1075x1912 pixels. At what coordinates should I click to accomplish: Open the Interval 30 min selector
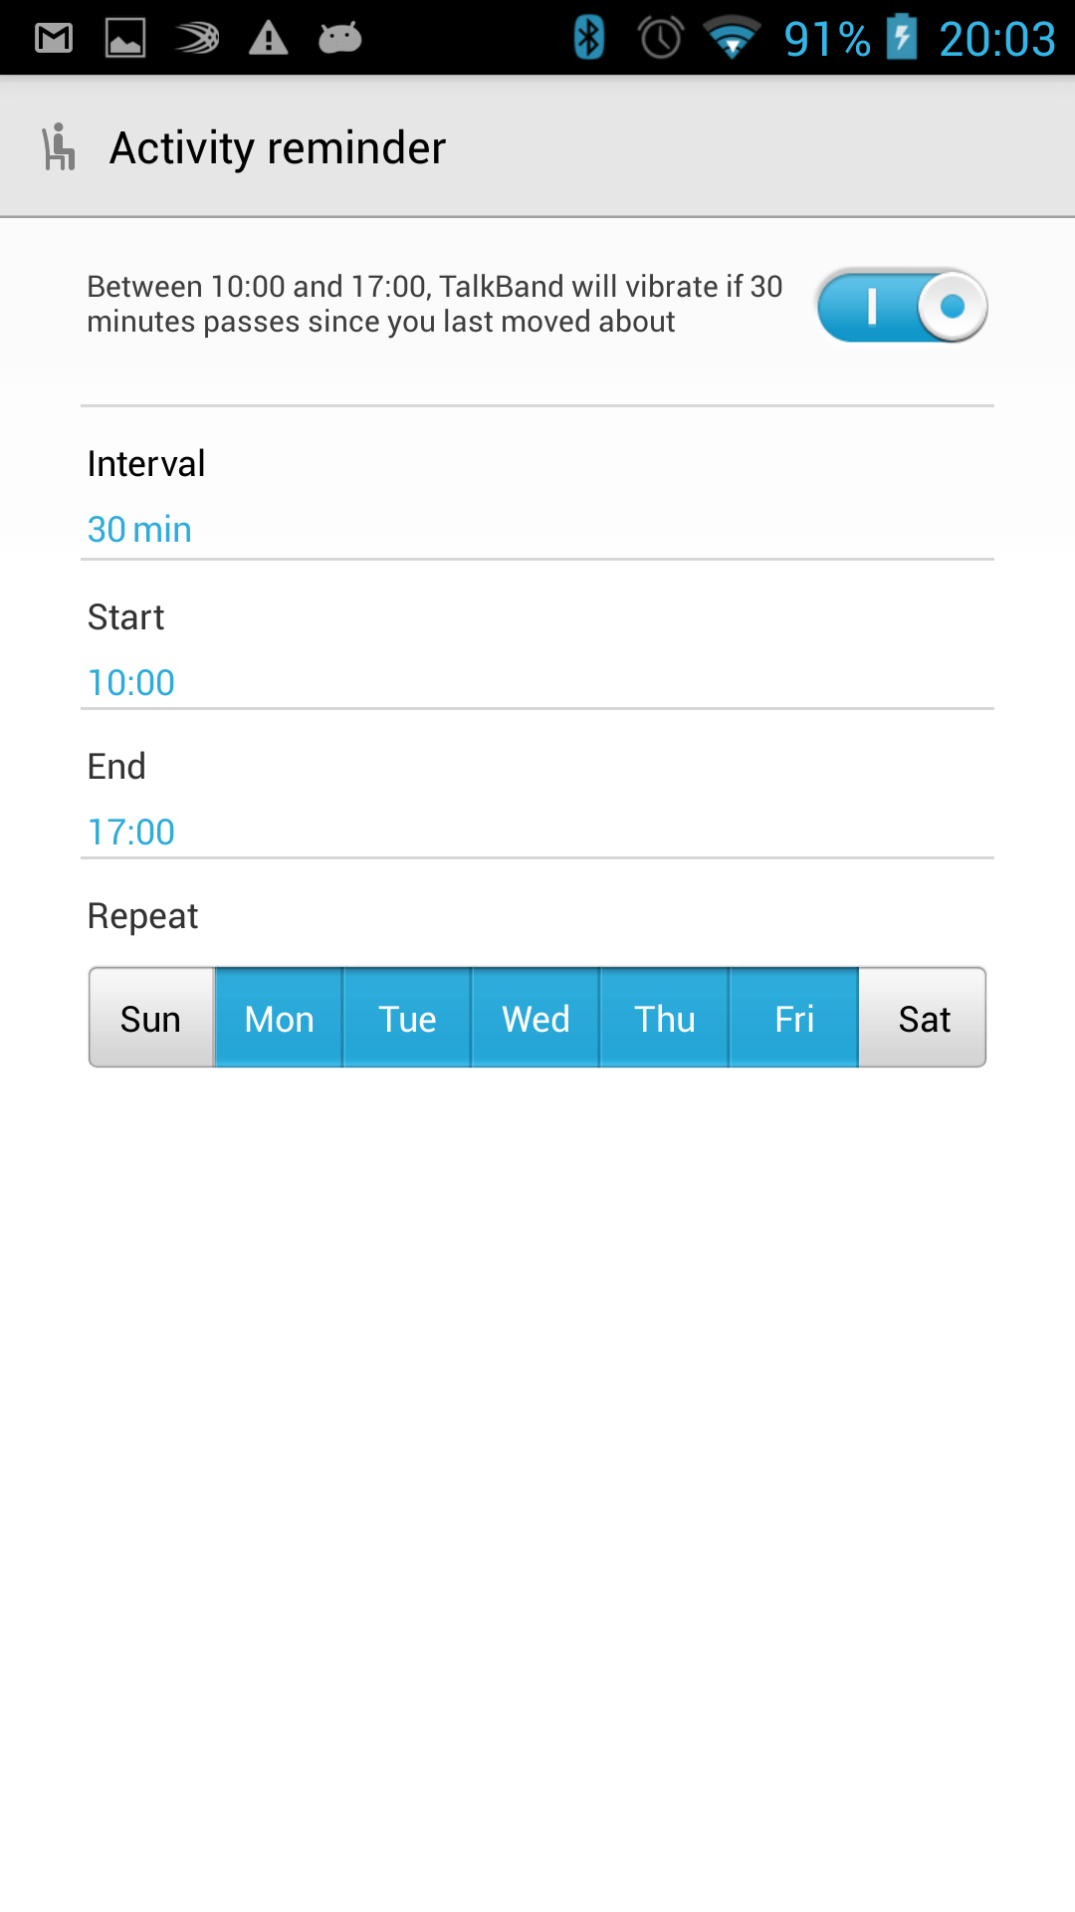pyautogui.click(x=537, y=496)
